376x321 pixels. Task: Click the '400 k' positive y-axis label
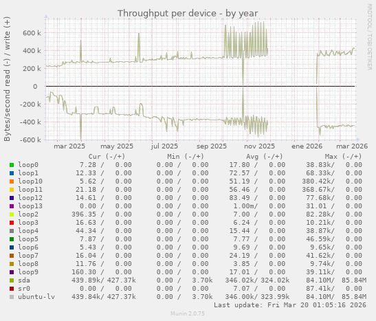32,51
